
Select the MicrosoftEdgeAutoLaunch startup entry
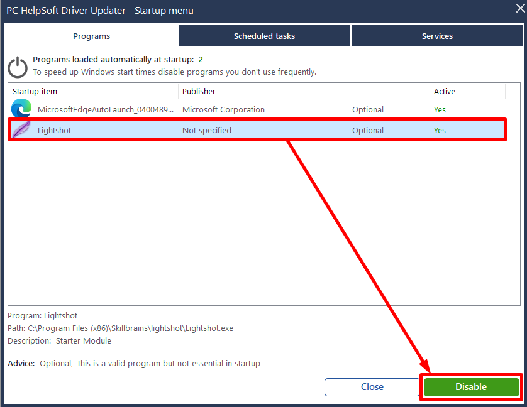(106, 110)
